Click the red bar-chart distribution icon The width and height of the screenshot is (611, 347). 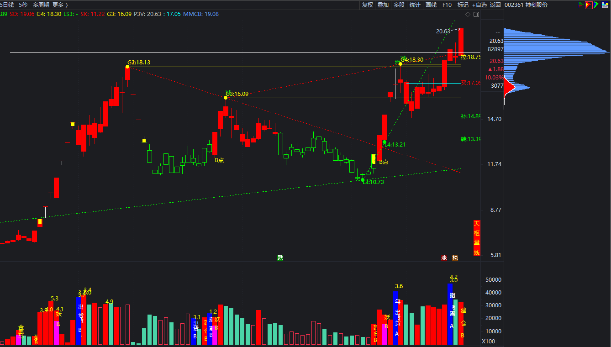pyautogui.click(x=581, y=5)
